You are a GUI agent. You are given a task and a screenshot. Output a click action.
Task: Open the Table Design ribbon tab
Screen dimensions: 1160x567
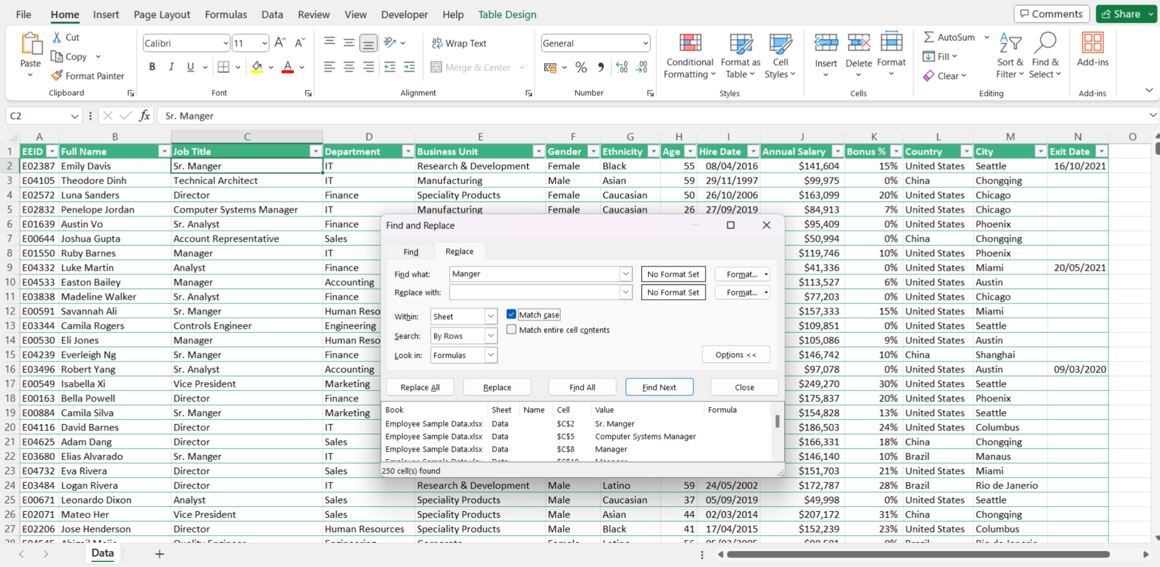[507, 14]
